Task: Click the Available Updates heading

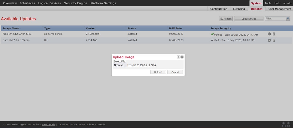Action: pyautogui.click(x=18, y=19)
